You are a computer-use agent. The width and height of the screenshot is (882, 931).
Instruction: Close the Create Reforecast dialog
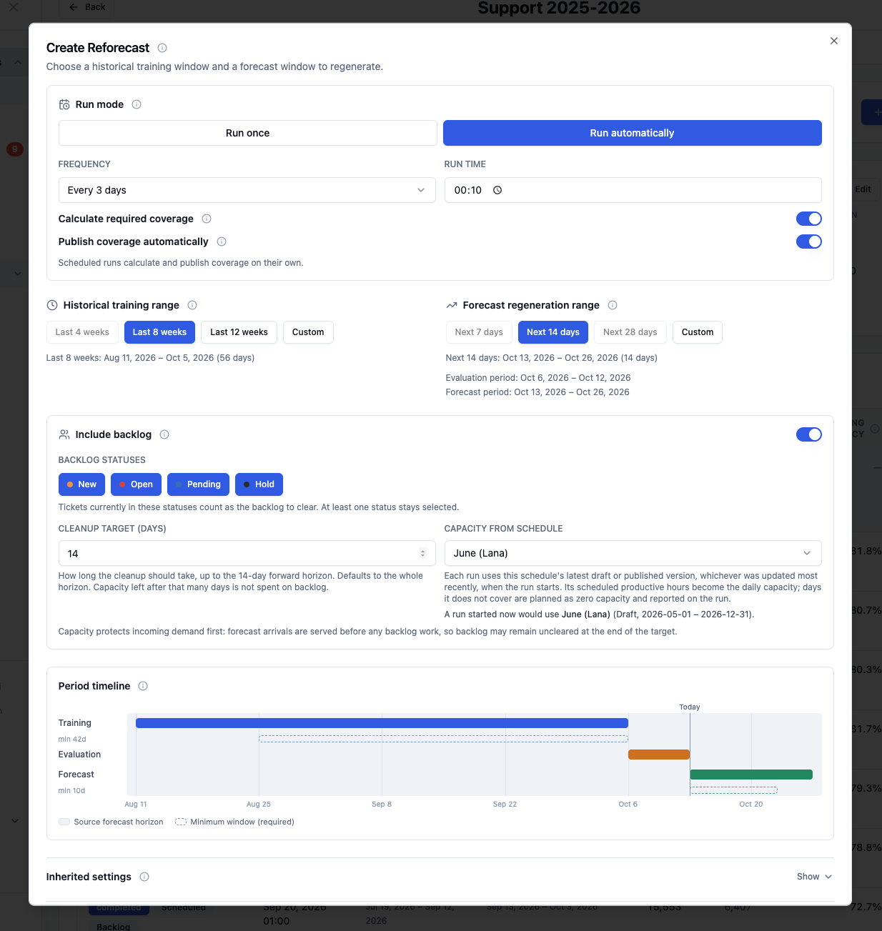834,41
